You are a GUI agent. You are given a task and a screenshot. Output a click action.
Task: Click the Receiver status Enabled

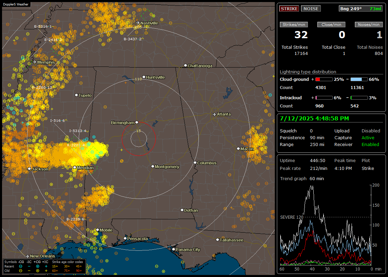click(370, 144)
